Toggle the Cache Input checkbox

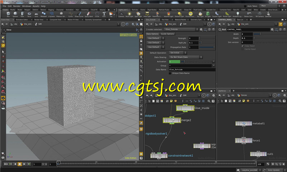(x=243, y=49)
